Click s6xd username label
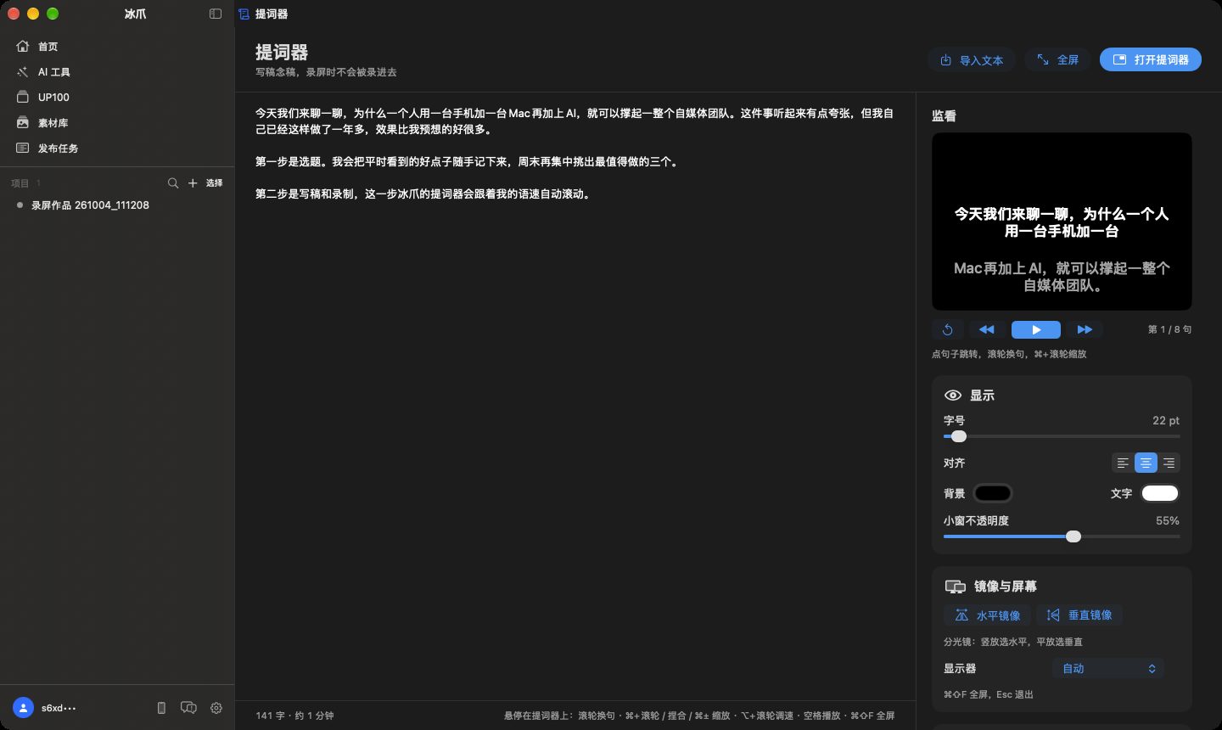 point(59,708)
